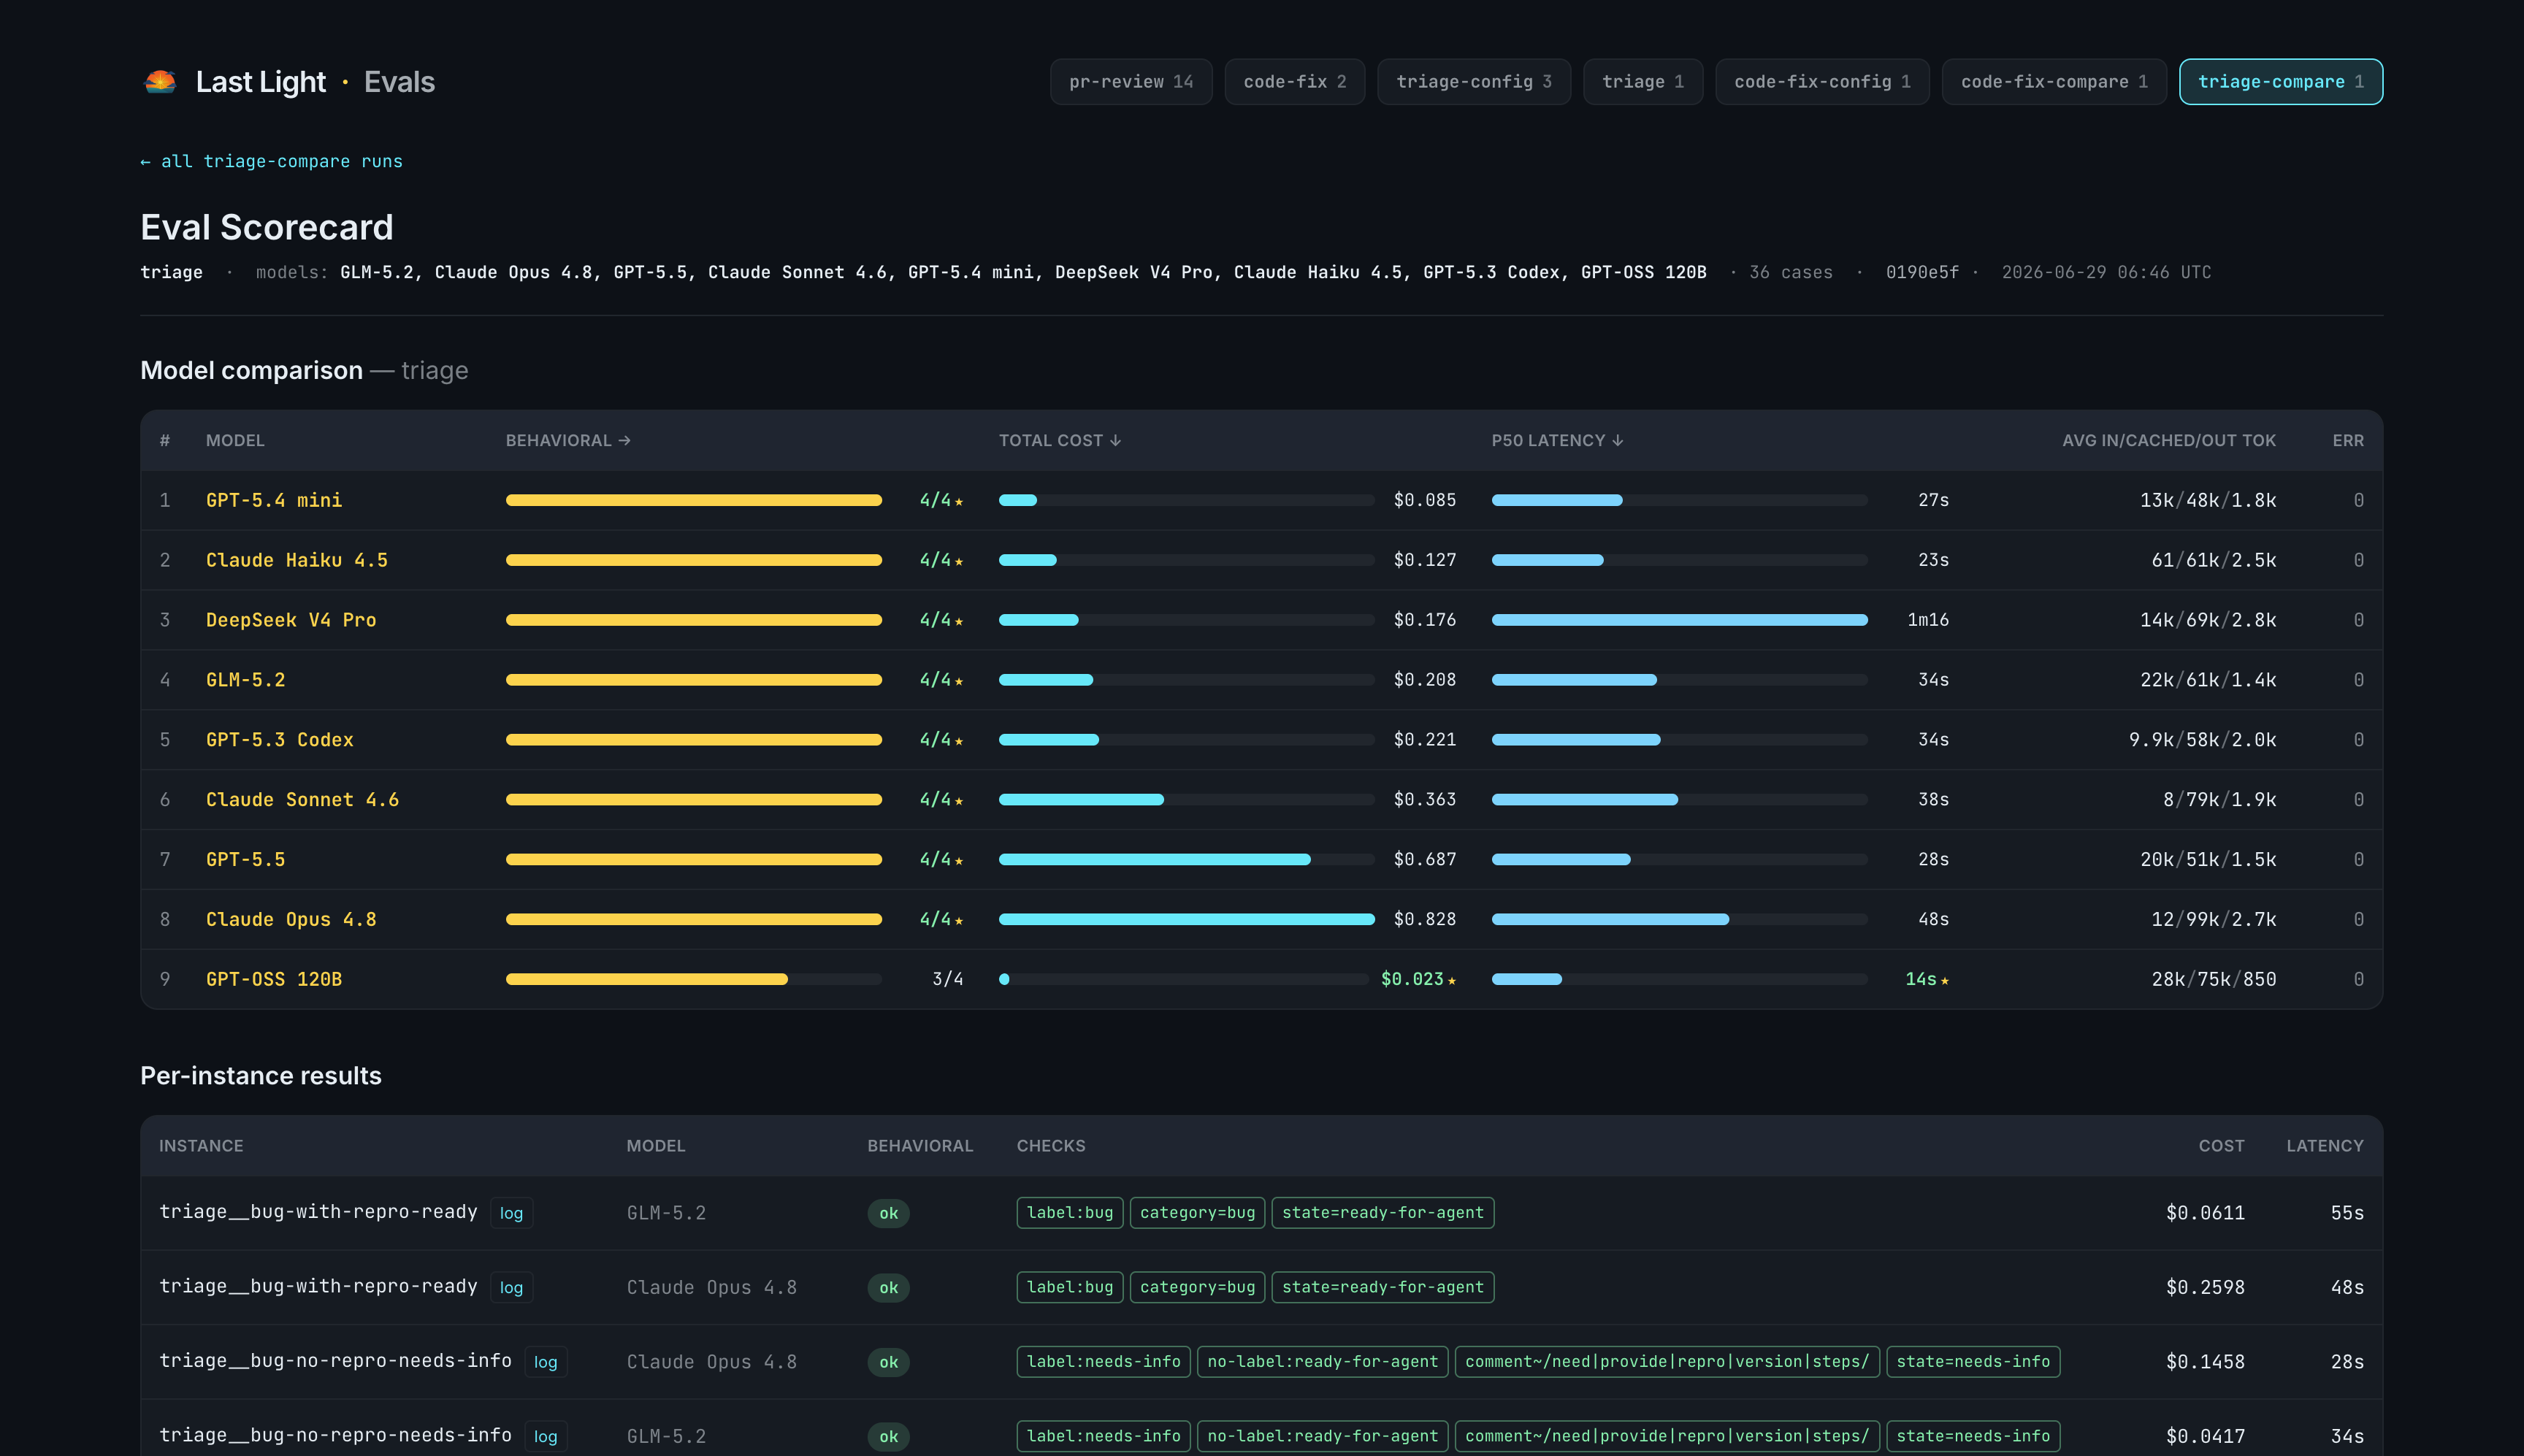Screen dimensions: 2524x1456
Task: Open the Claude Haiku 4.5 model row
Action: coord(1261,560)
